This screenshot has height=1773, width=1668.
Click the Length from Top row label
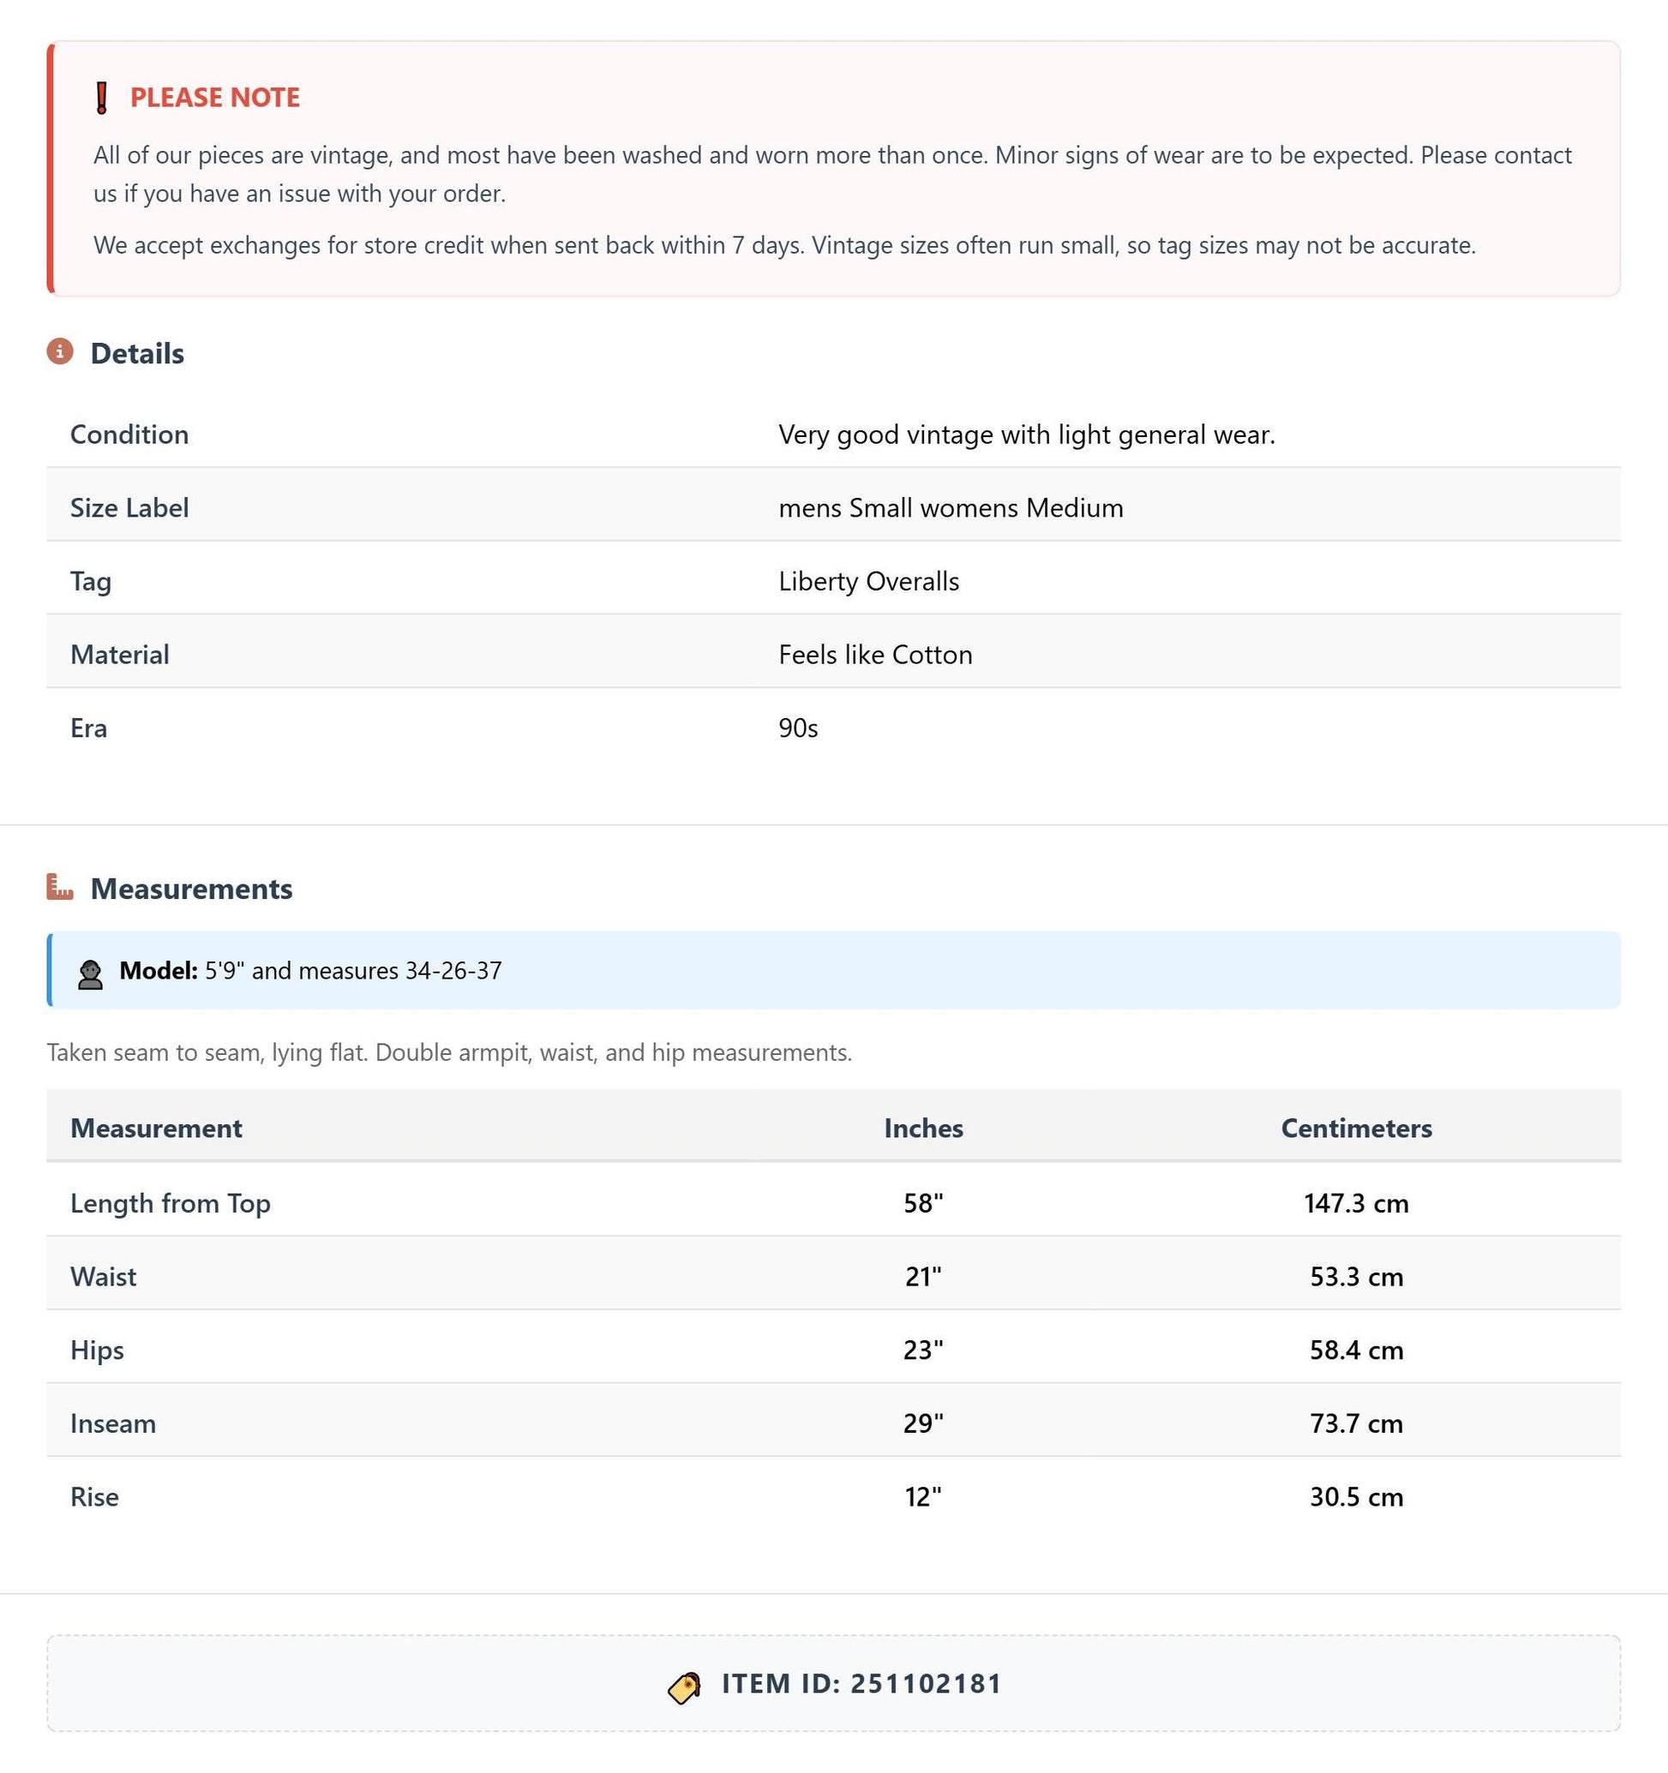click(x=171, y=1203)
